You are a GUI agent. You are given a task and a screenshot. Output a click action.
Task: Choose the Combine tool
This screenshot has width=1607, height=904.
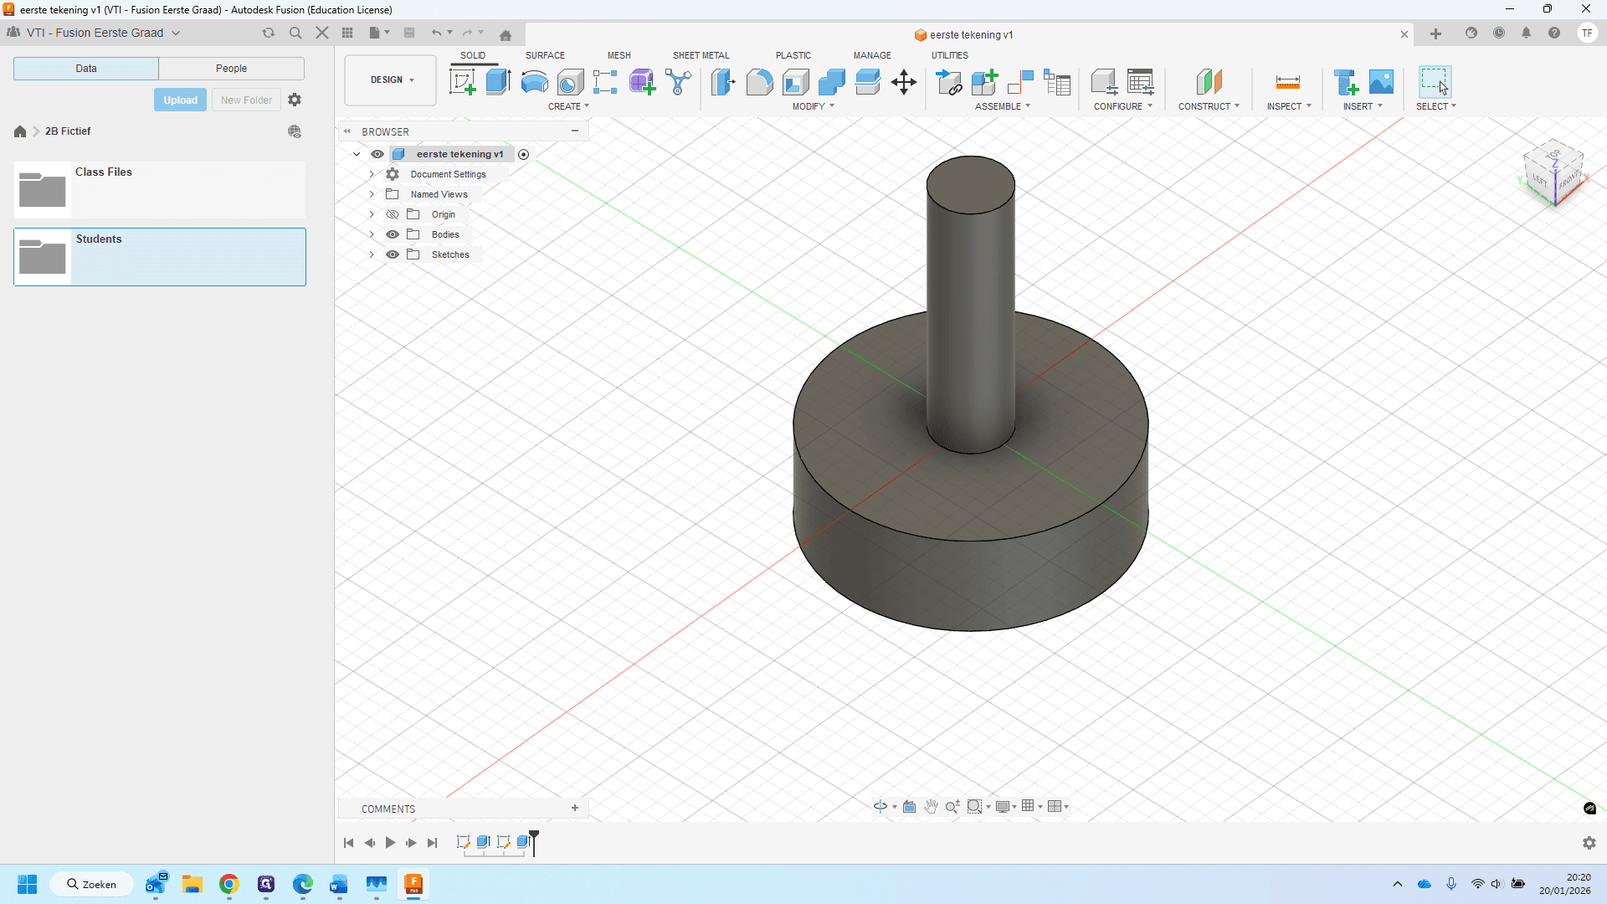831,82
